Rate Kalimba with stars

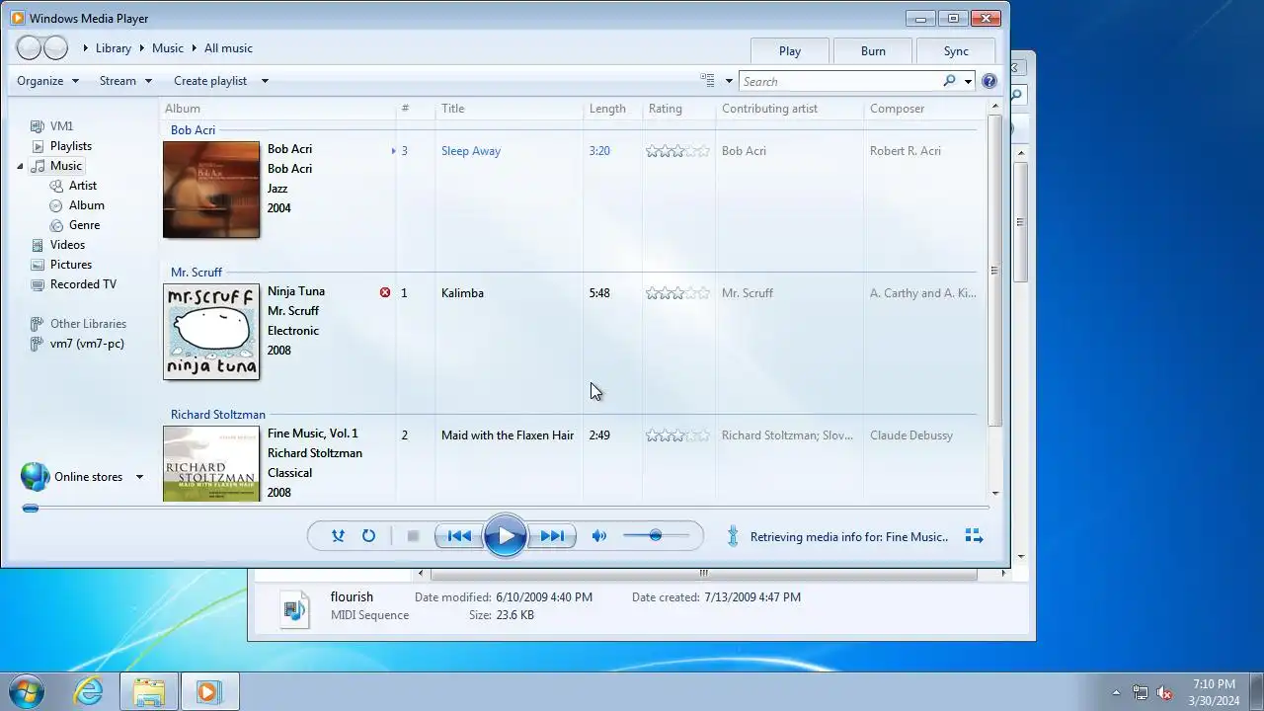coord(677,293)
